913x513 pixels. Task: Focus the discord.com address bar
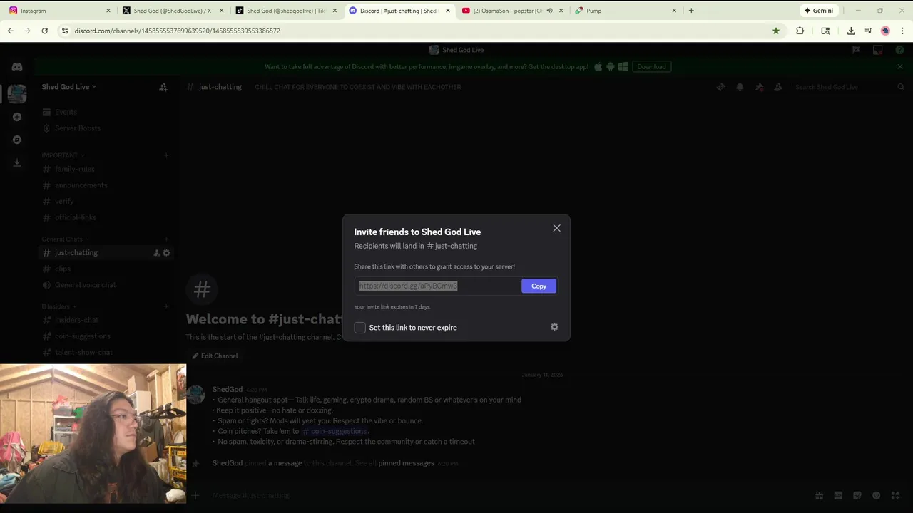point(414,31)
